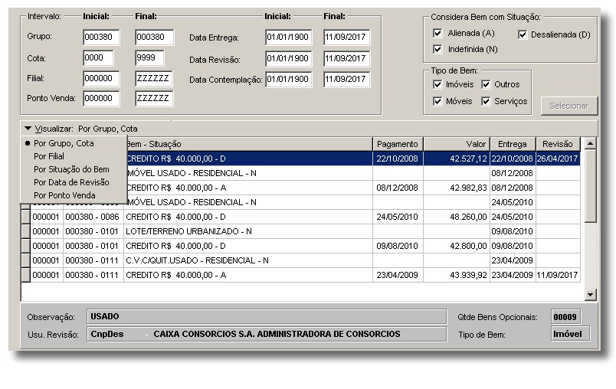This screenshot has width=616, height=389.
Task: Click the Data Contemplação Final field
Action: point(346,80)
